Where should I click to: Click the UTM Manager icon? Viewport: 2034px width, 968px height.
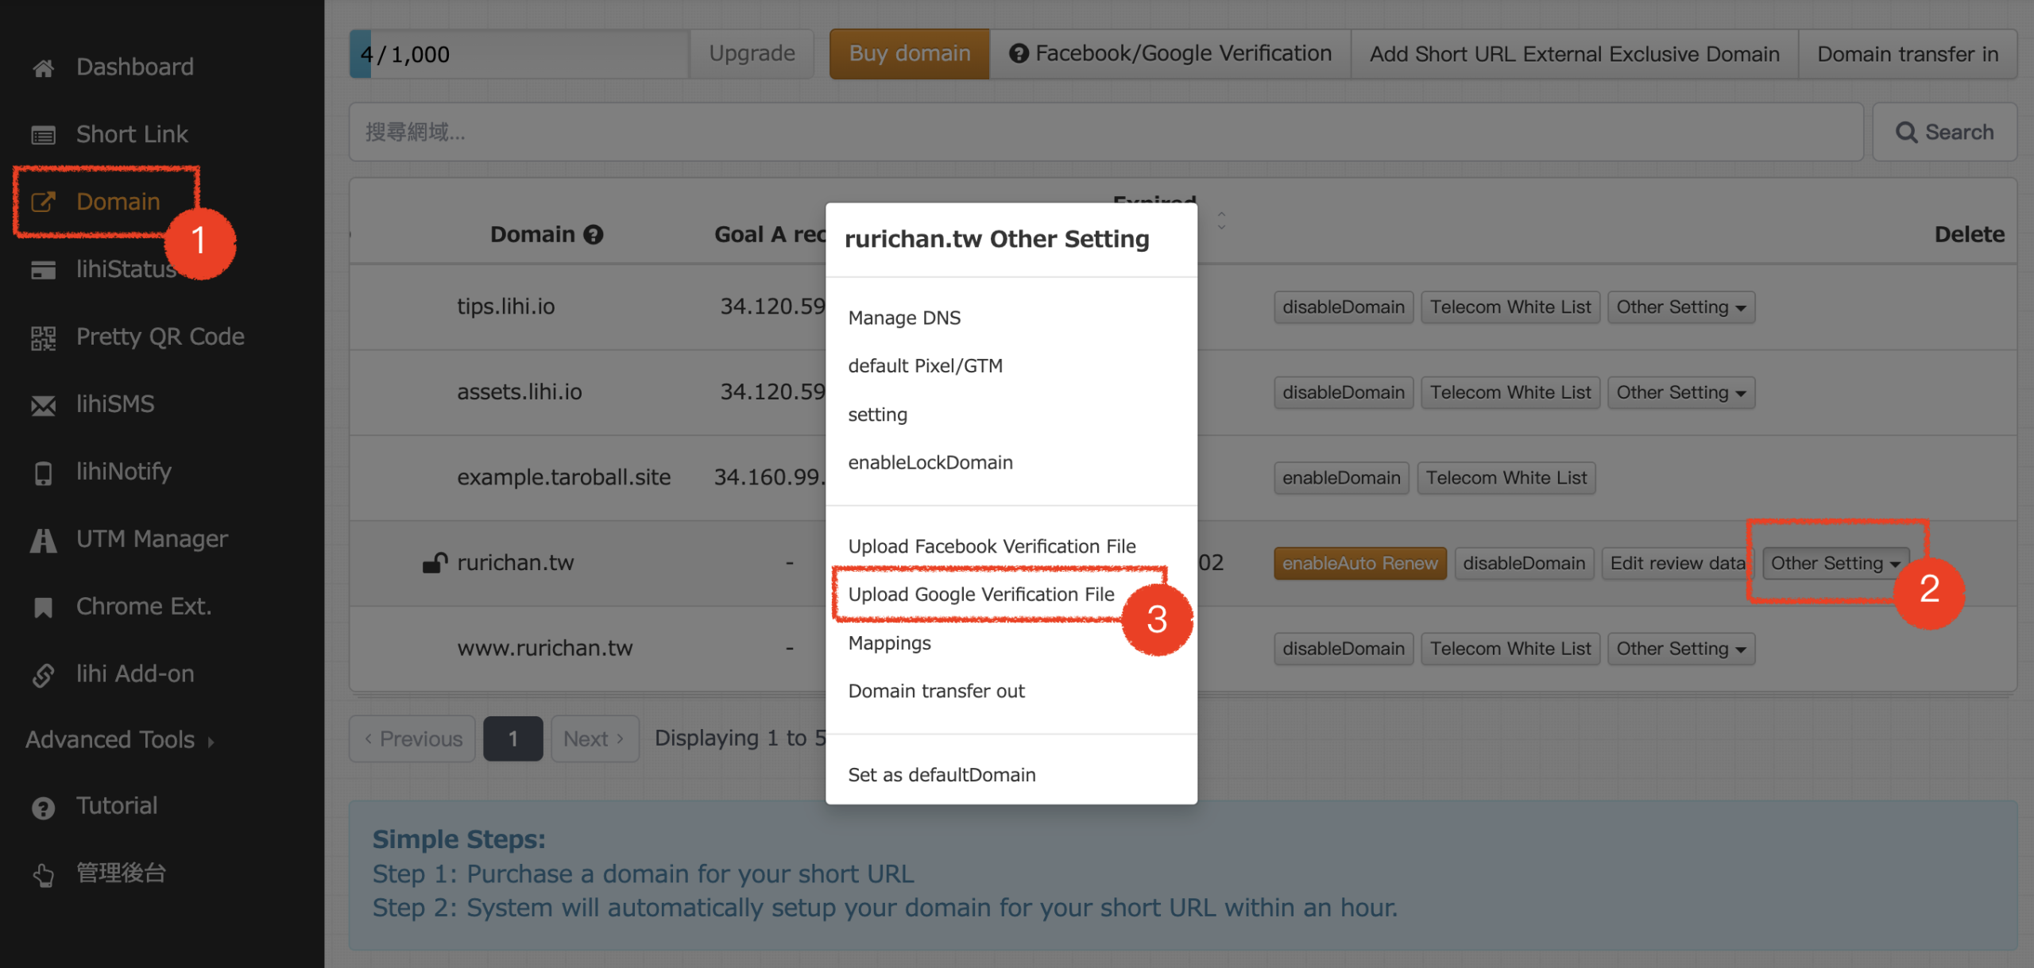(44, 541)
